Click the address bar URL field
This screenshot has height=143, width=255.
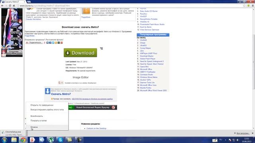coord(130,6)
